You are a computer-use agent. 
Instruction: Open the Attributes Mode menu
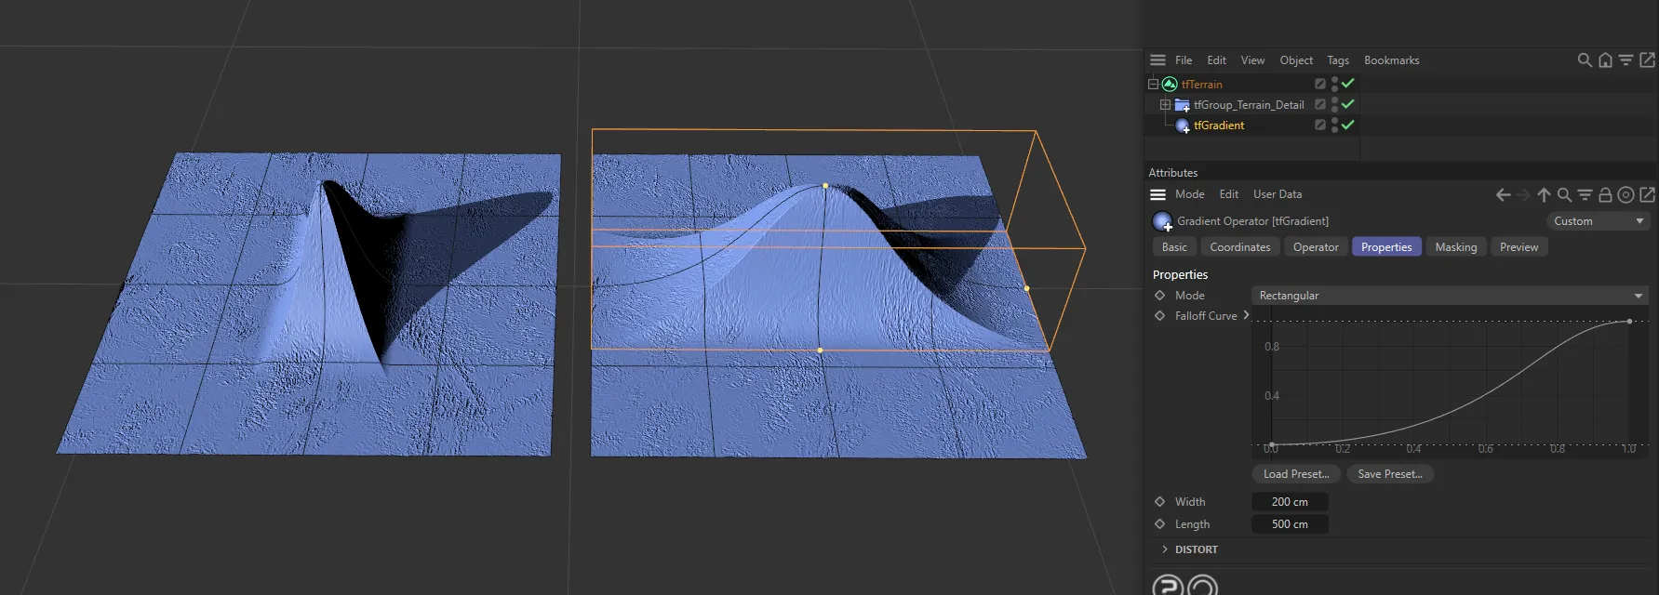(1189, 194)
